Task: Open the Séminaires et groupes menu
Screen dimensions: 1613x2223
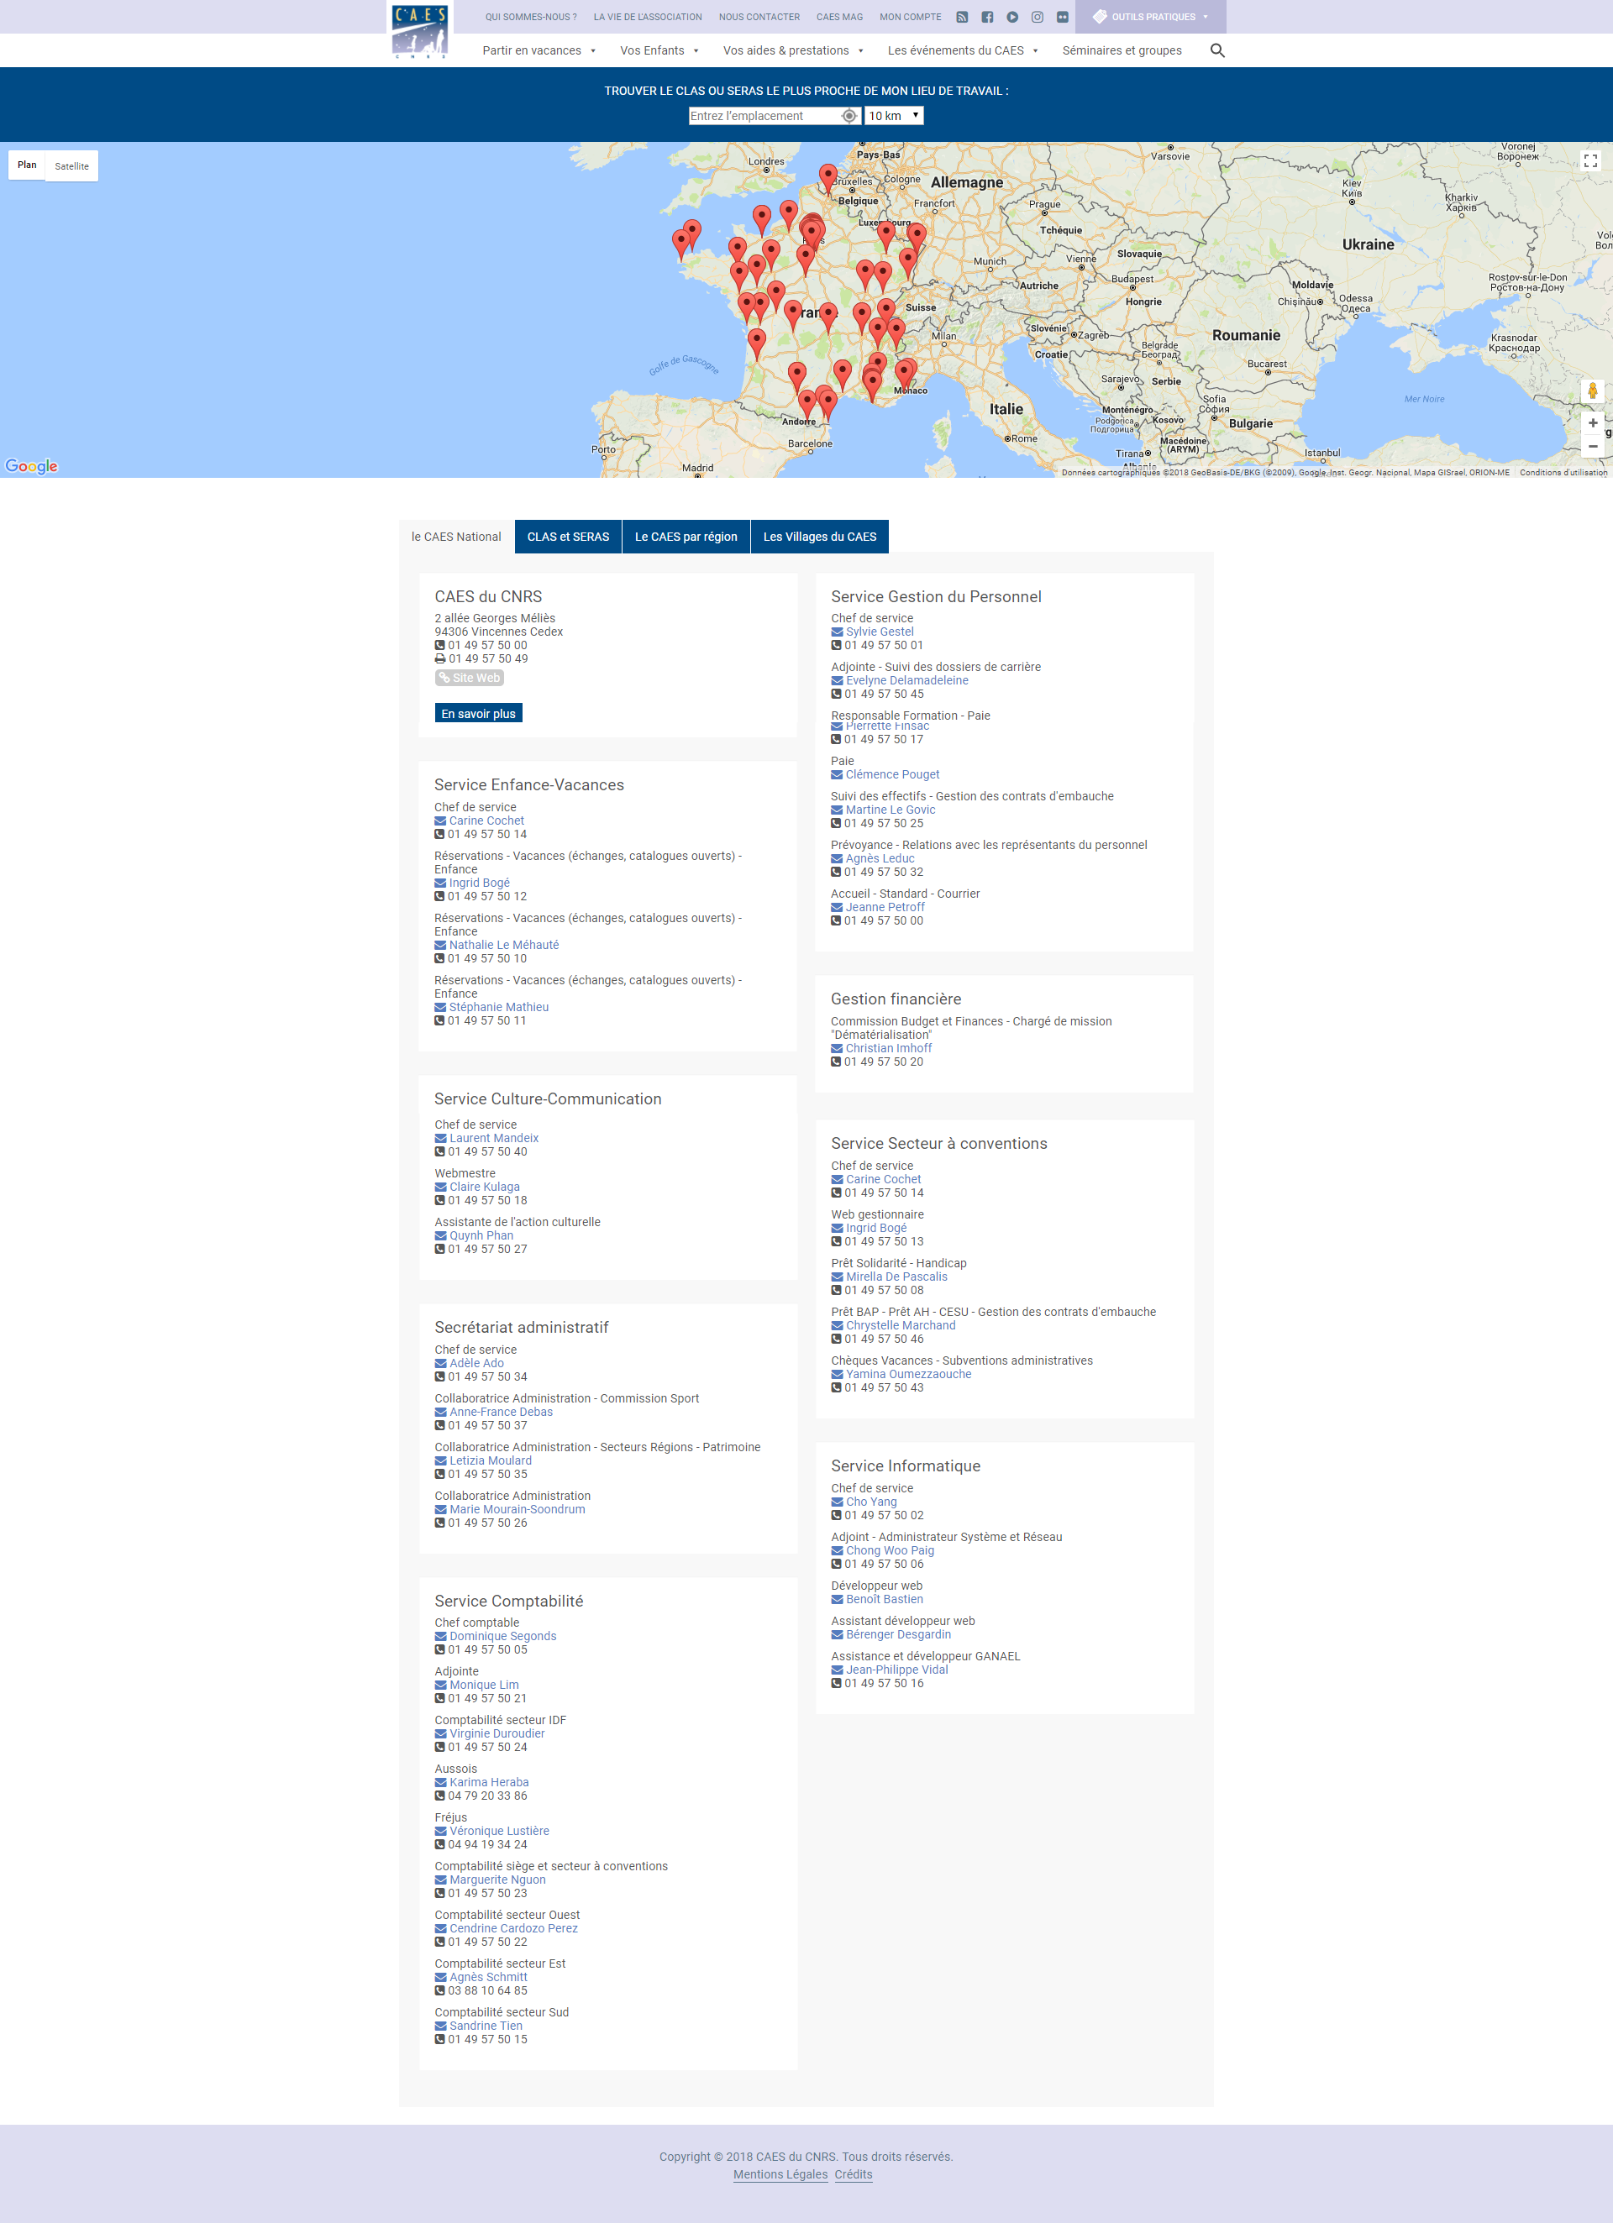Action: tap(1122, 50)
